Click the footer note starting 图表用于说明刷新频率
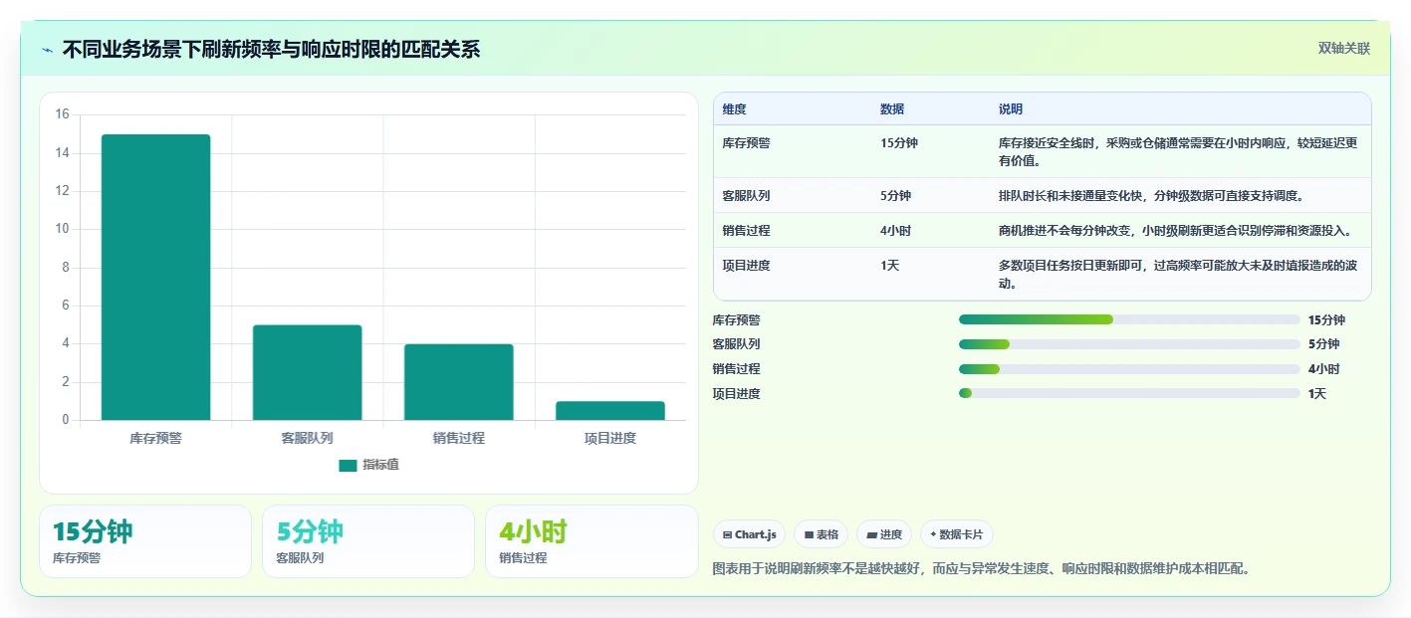Viewport: 1411px width, 618px height. tap(981, 569)
